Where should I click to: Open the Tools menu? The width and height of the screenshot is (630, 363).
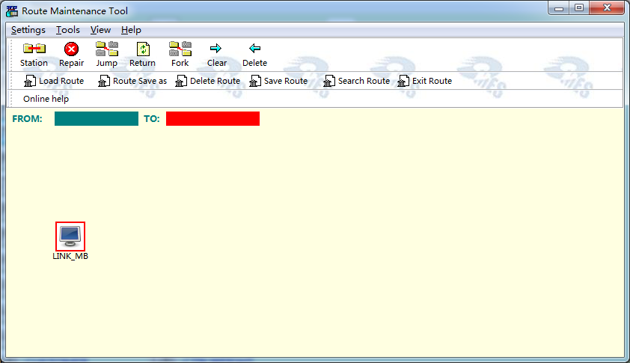tap(68, 30)
